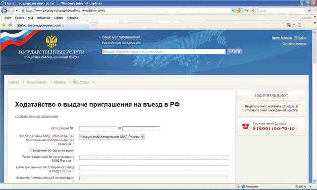Click the search magnifier icon beside Google box
This screenshot has width=317, height=190.
[x=309, y=10]
